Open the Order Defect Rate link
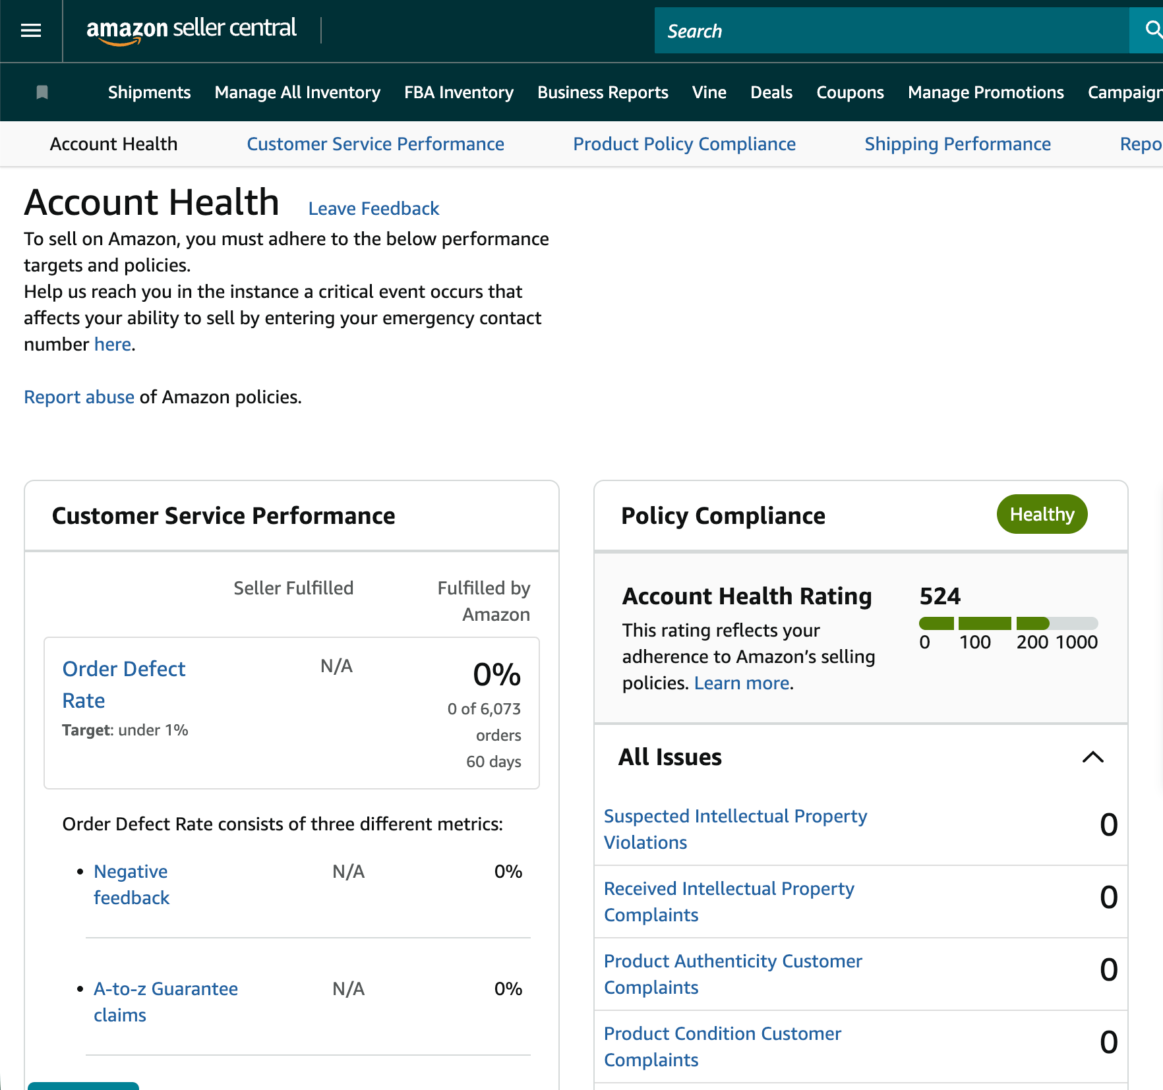Viewport: 1163px width, 1090px height. 123,684
